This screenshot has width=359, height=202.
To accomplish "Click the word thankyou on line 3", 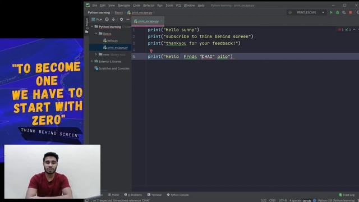I will pos(176,43).
